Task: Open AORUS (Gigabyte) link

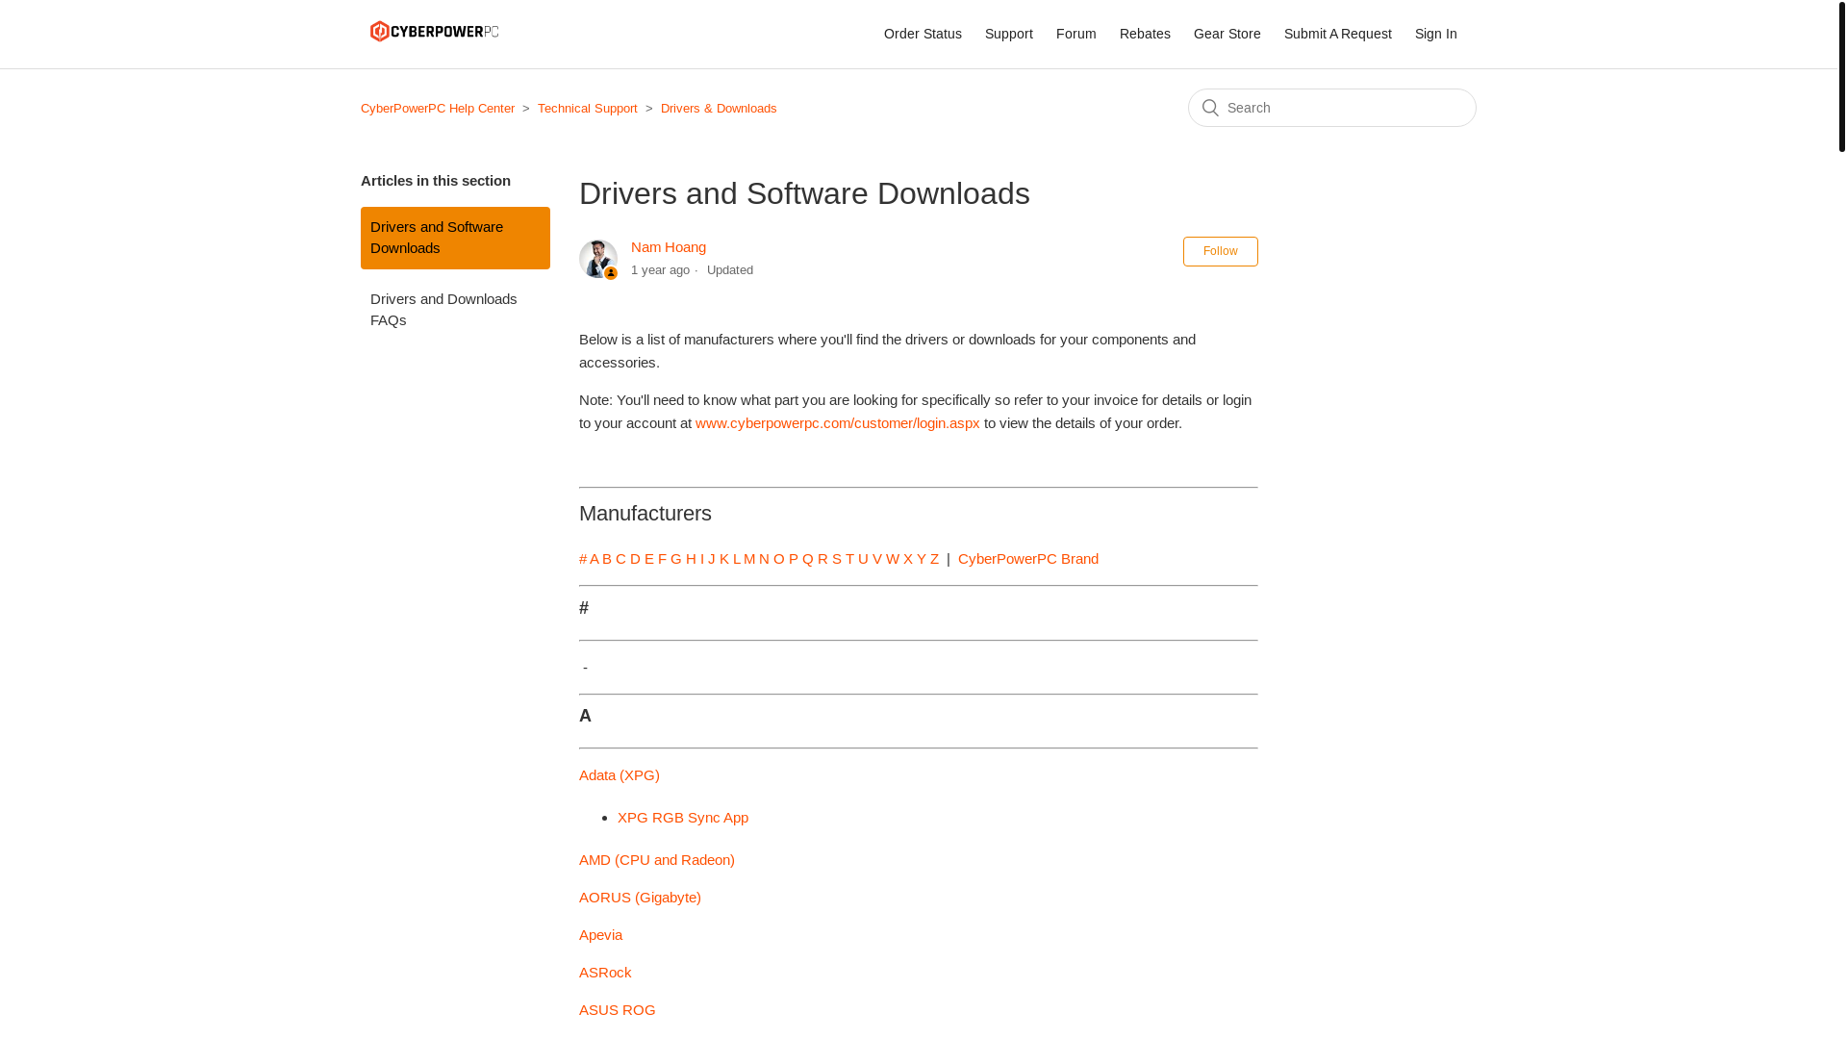Action: 640,898
